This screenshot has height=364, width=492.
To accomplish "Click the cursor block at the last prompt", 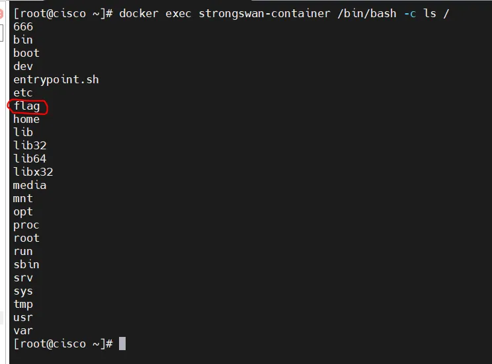I will click(x=122, y=344).
